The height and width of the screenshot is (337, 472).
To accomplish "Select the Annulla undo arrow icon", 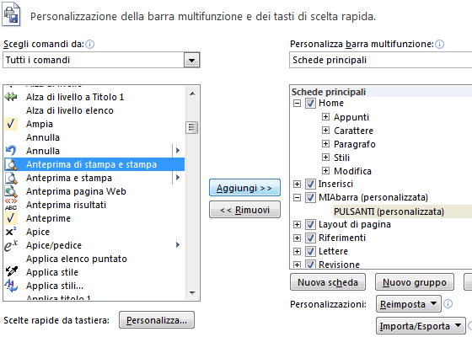I will 11,151.
